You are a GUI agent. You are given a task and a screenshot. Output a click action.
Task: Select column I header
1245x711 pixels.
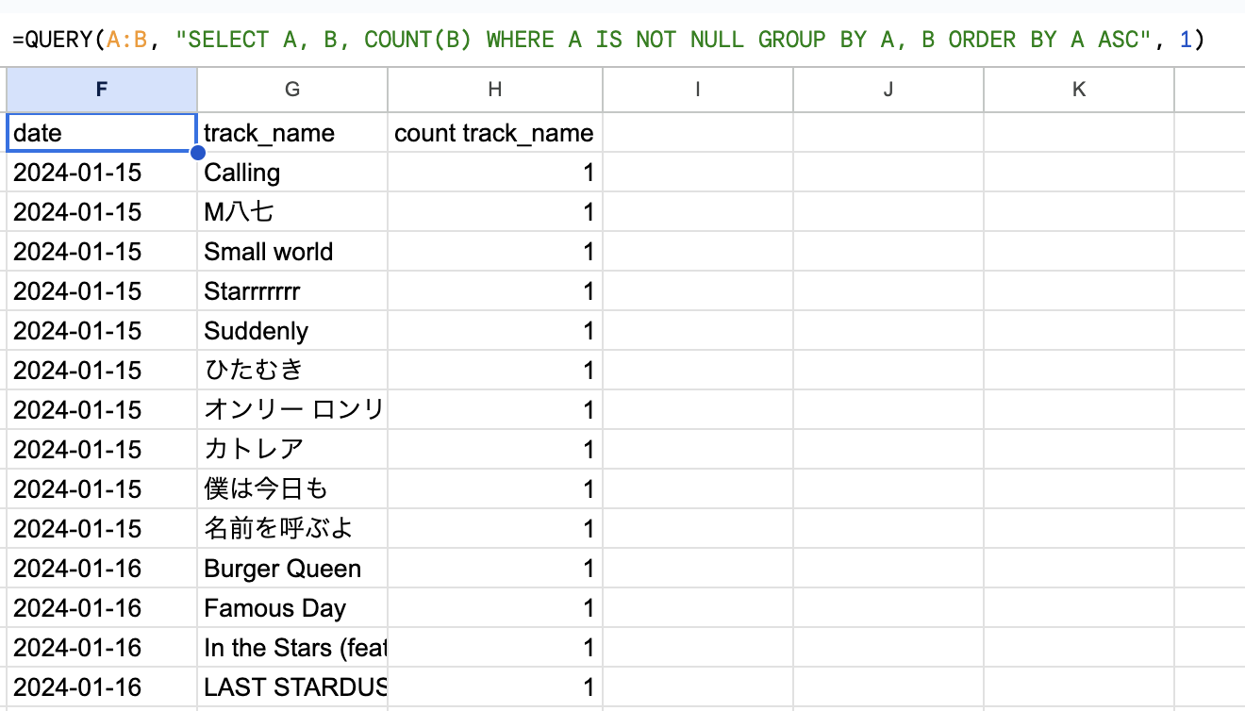click(x=698, y=90)
